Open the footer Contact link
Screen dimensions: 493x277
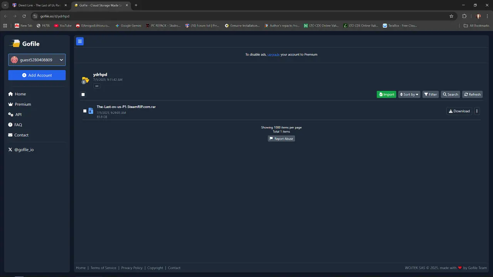[x=174, y=268]
